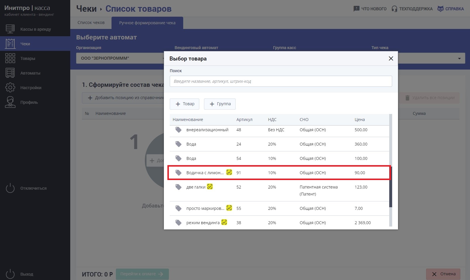Click yellow marking badge on просто маркиров
470x280 pixels.
pyautogui.click(x=229, y=208)
